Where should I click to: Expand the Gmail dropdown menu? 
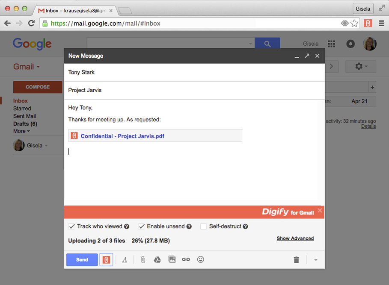click(x=26, y=67)
